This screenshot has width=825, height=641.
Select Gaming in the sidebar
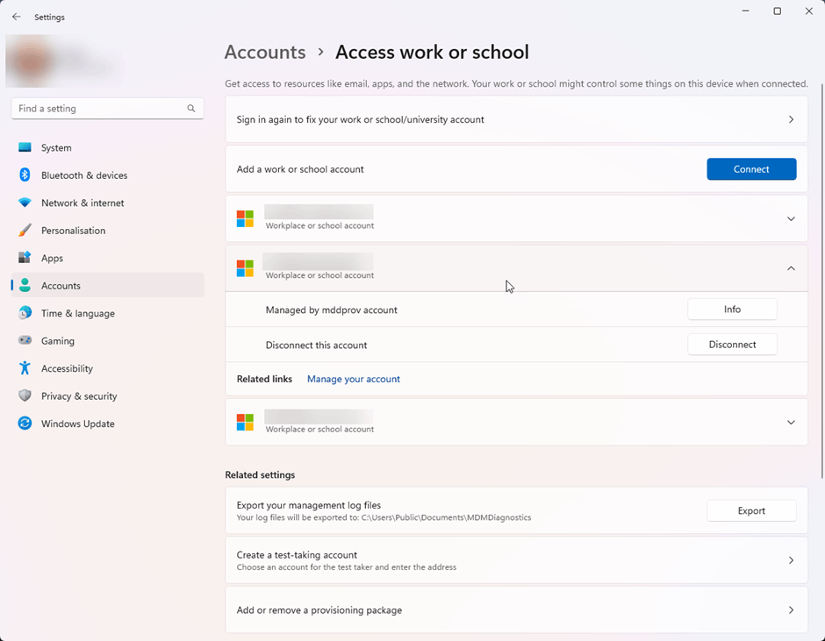point(107,341)
